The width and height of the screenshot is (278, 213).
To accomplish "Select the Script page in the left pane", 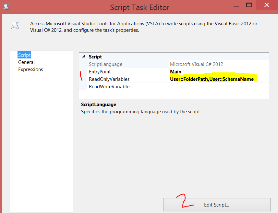I will point(24,55).
